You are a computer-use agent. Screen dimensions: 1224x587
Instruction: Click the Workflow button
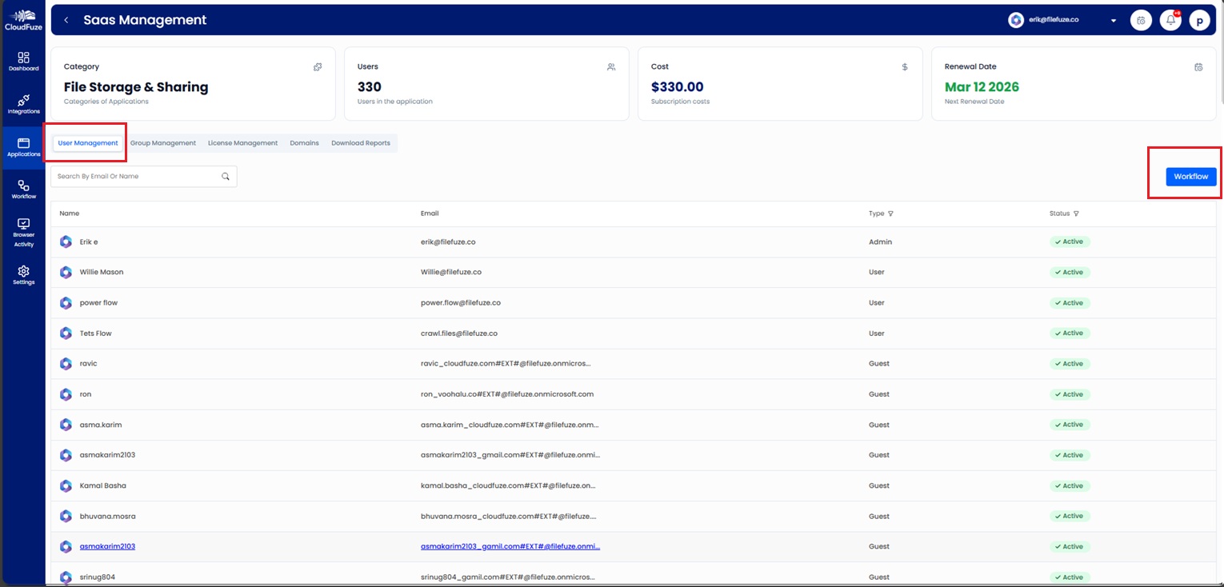point(1190,176)
